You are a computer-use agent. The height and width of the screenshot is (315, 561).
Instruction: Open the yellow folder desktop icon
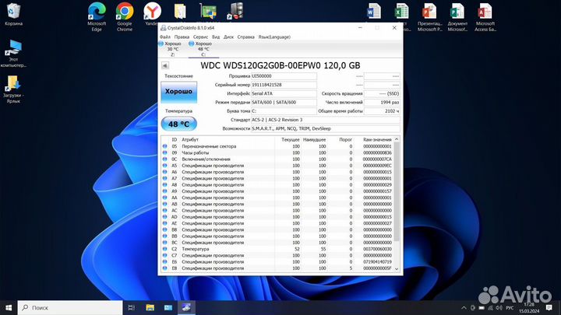(x=180, y=12)
